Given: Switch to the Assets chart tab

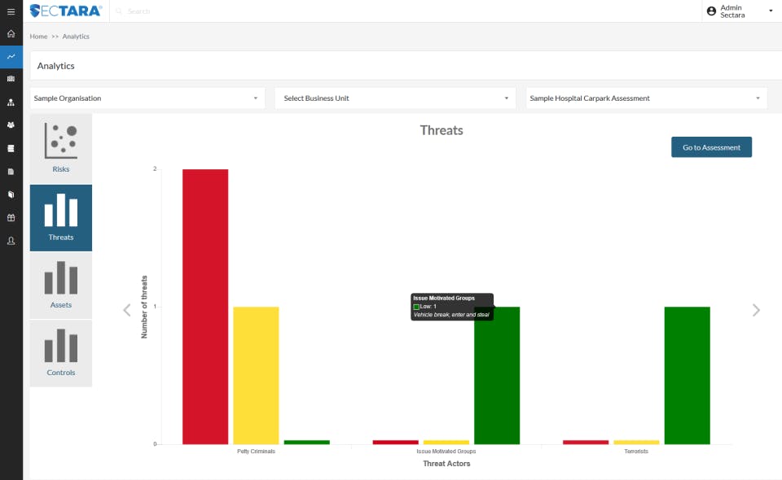Looking at the screenshot, I should (61, 286).
